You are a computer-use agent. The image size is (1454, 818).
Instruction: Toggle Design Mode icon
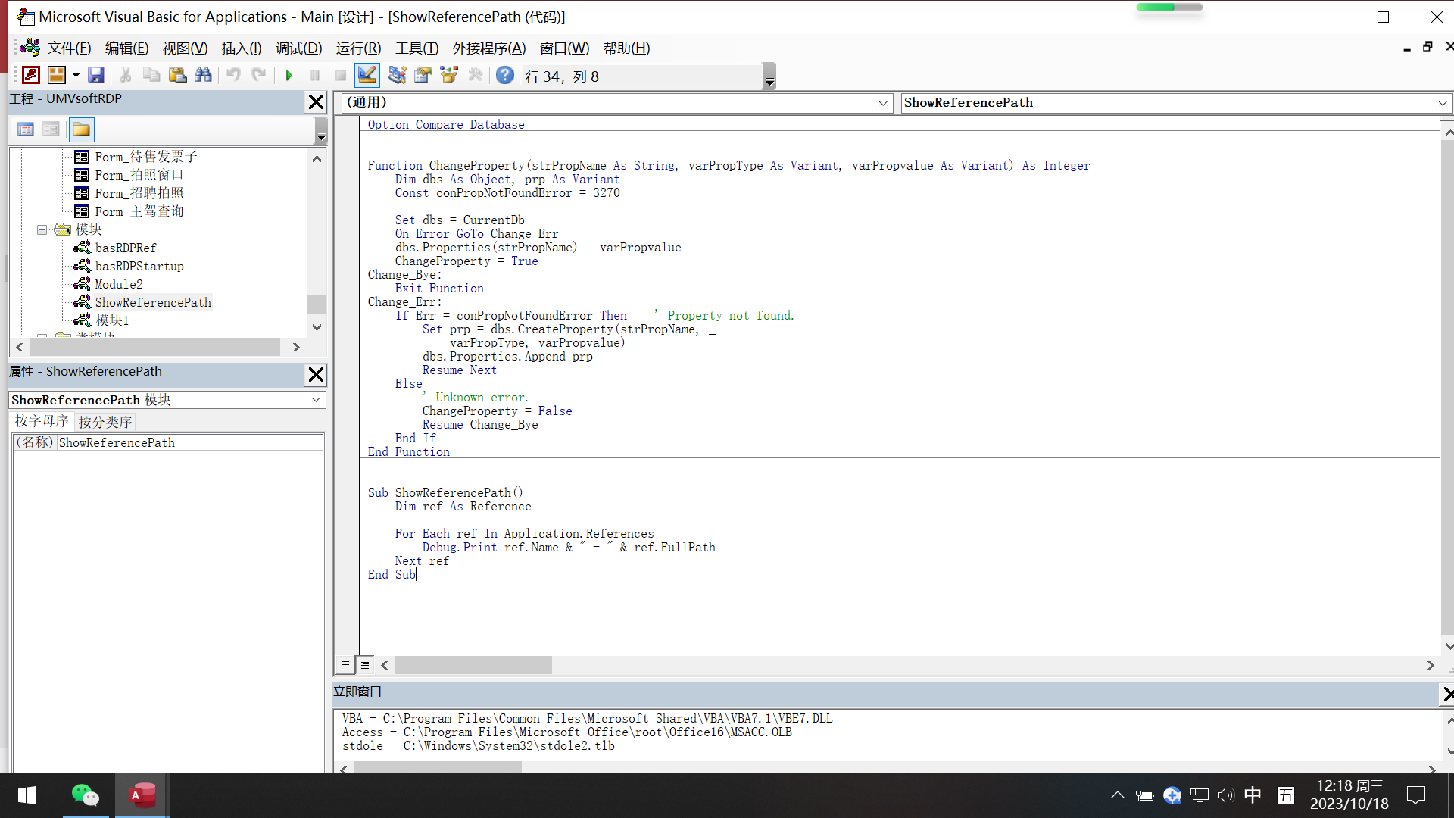(367, 75)
